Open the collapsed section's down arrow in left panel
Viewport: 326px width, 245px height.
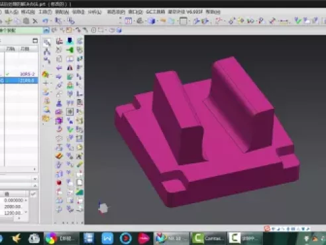click(x=35, y=179)
